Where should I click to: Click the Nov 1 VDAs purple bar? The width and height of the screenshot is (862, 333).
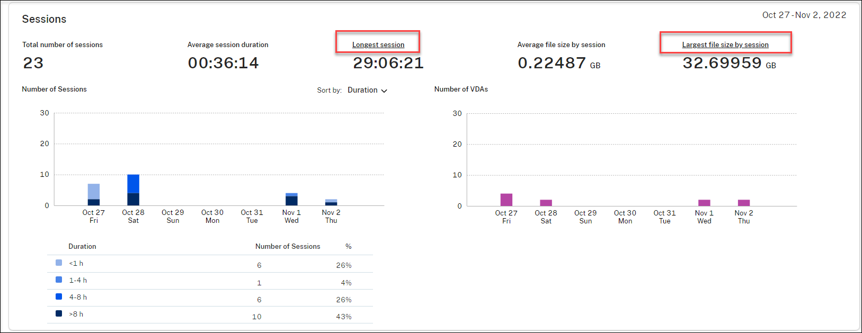(704, 203)
